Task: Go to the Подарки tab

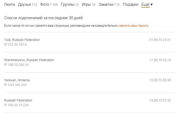Action: (130, 4)
